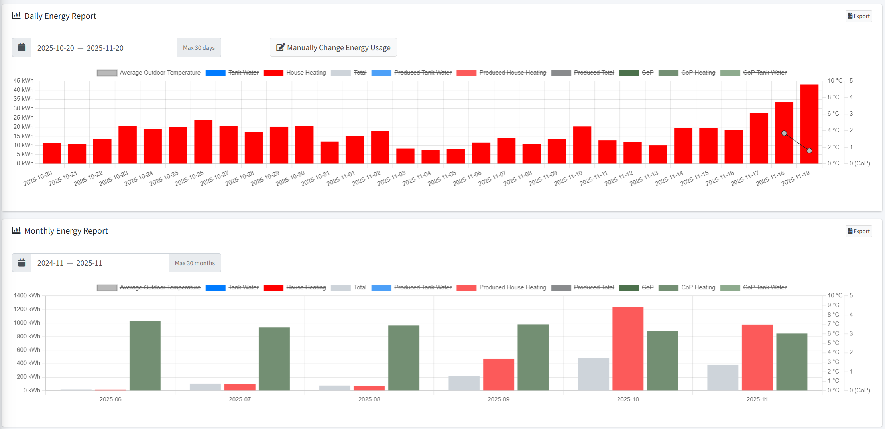
Task: Click the temperature data point on 2025-11-18
Action: (784, 133)
